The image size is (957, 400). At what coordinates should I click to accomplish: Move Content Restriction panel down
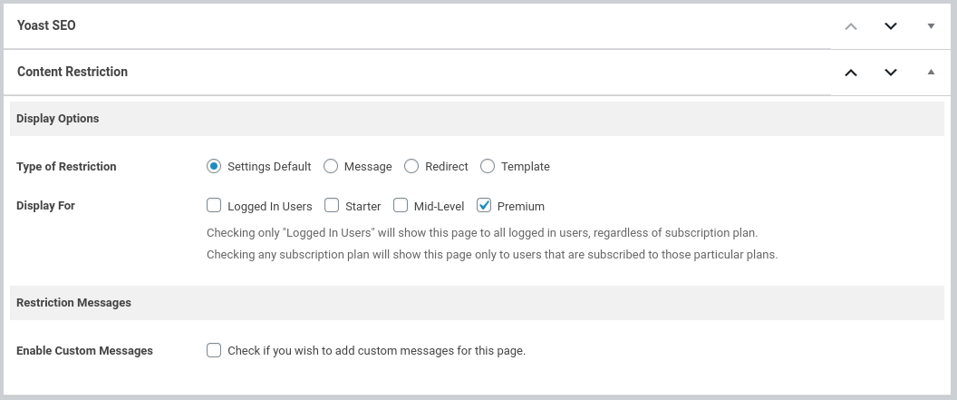pyautogui.click(x=891, y=73)
